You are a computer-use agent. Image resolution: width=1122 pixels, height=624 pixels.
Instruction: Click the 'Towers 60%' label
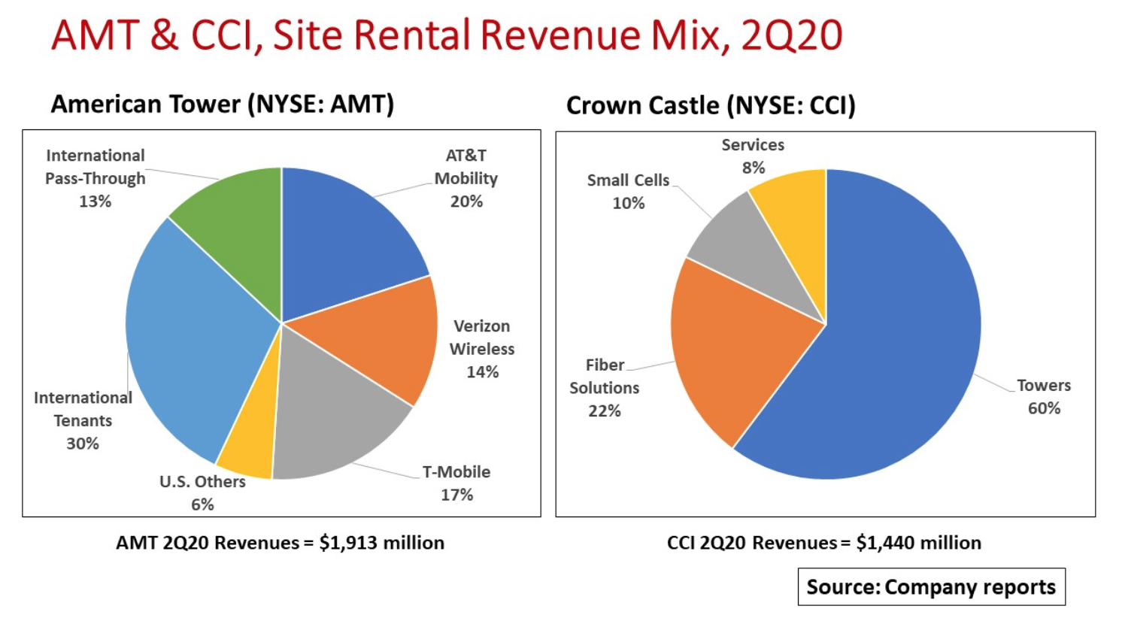tap(1044, 397)
